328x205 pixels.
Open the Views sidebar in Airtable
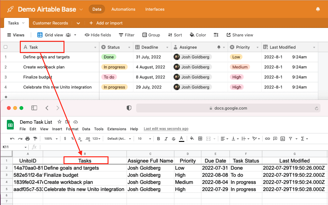coord(16,35)
